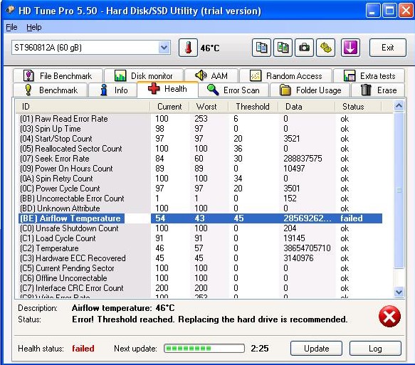Open the drive selection dropdown ST960812A
Image resolution: width=415 pixels, height=365 pixels.
(91, 48)
